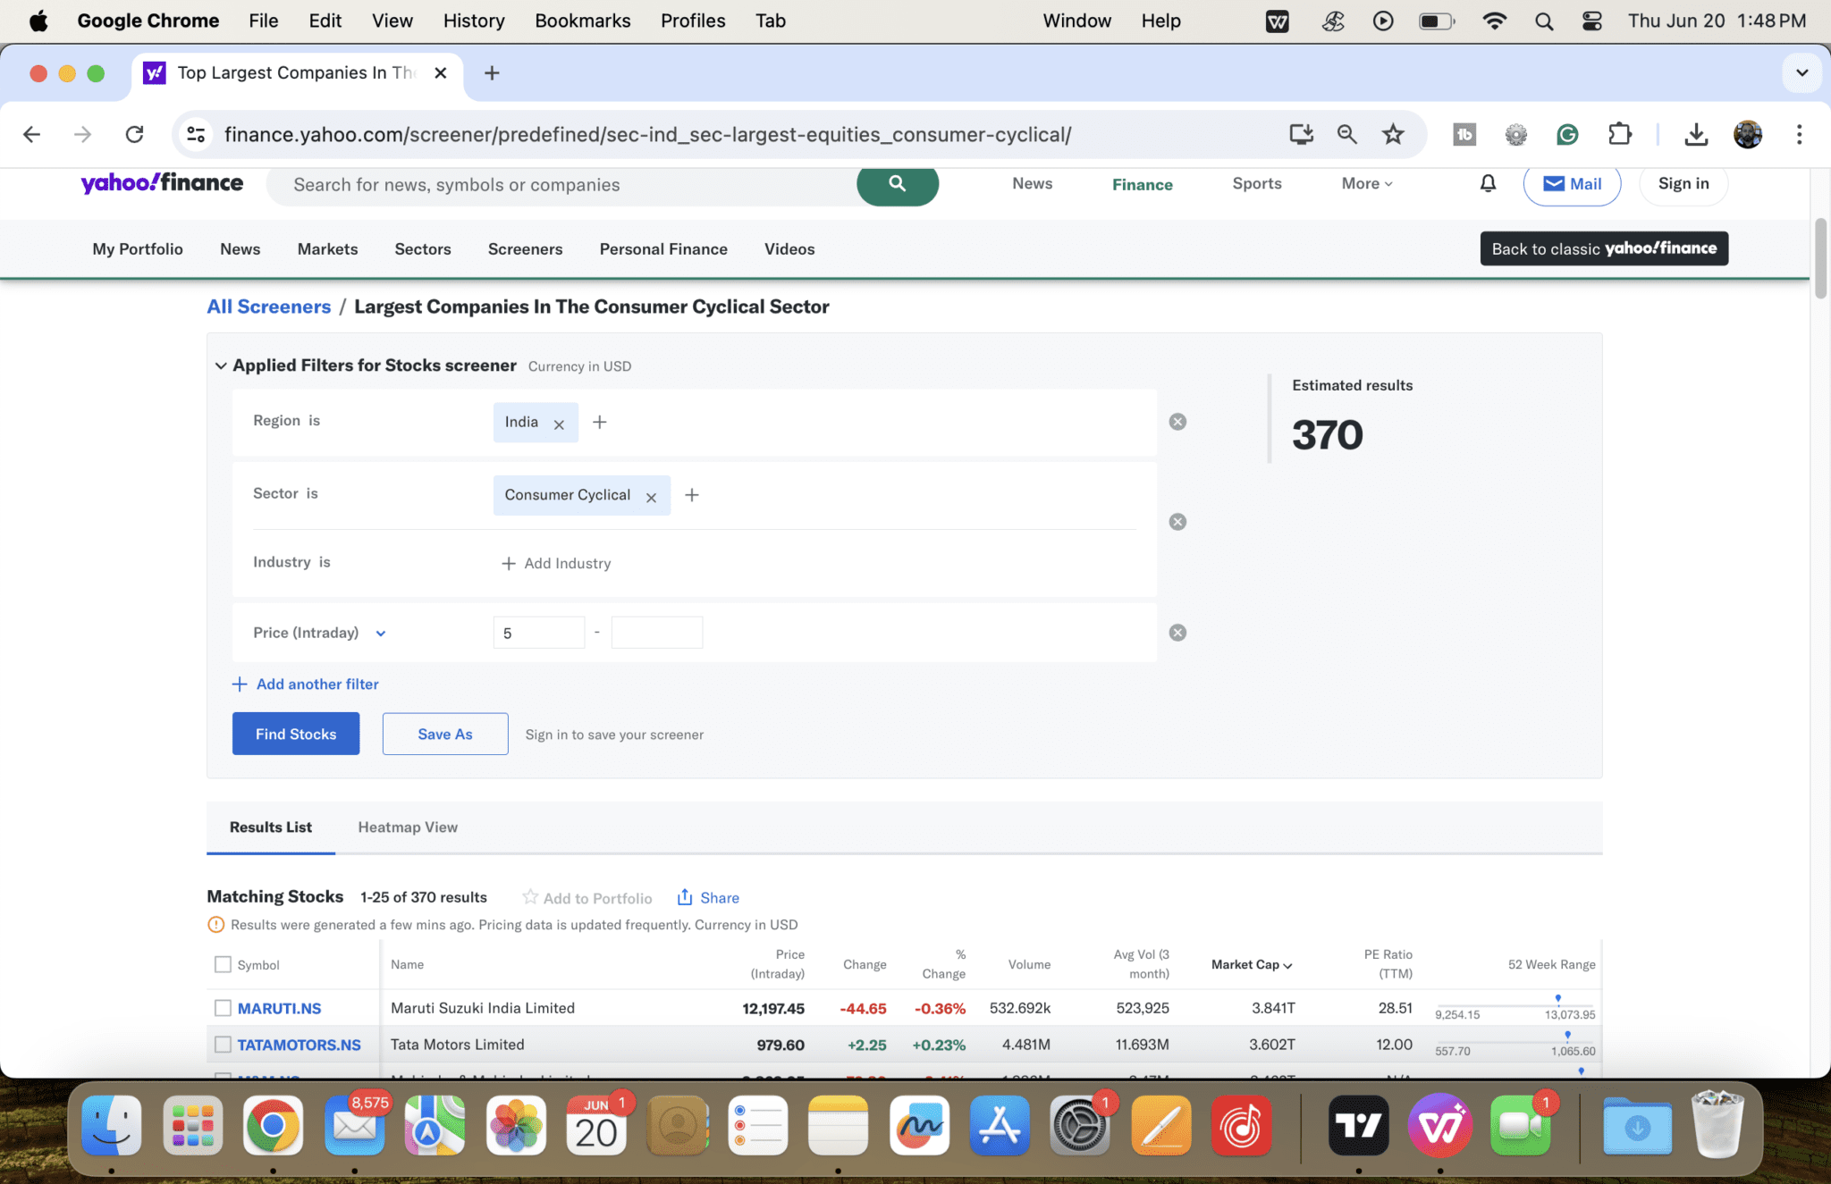
Task: Open the All Screeners breadcrumb link
Action: click(x=268, y=306)
